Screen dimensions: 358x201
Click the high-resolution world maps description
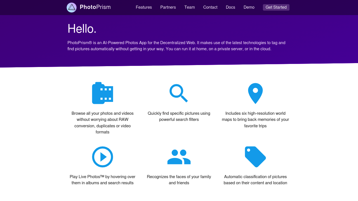click(x=255, y=119)
